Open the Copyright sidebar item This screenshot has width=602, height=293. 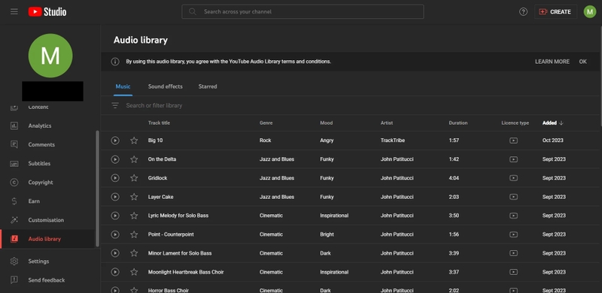(x=41, y=183)
